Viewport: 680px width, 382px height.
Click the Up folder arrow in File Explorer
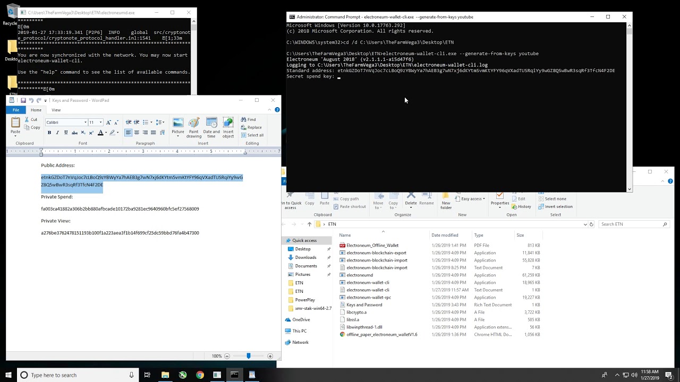309,224
